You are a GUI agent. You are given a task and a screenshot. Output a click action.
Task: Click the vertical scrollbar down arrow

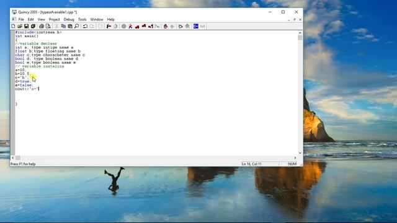click(x=300, y=153)
